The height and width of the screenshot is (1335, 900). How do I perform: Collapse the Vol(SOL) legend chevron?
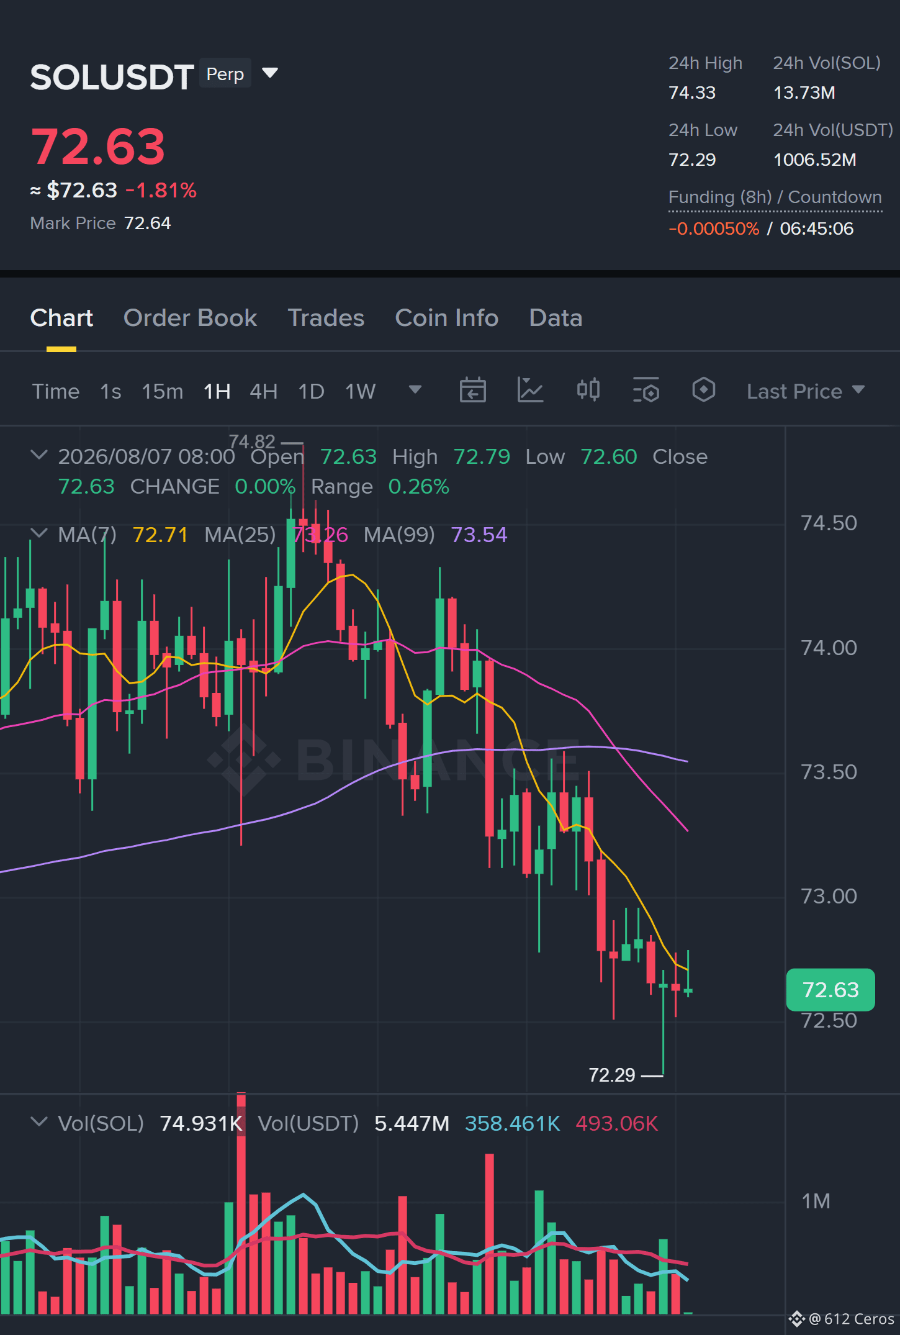(x=39, y=1122)
